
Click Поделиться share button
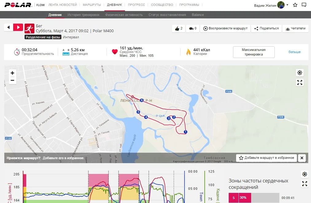[x=266, y=28]
